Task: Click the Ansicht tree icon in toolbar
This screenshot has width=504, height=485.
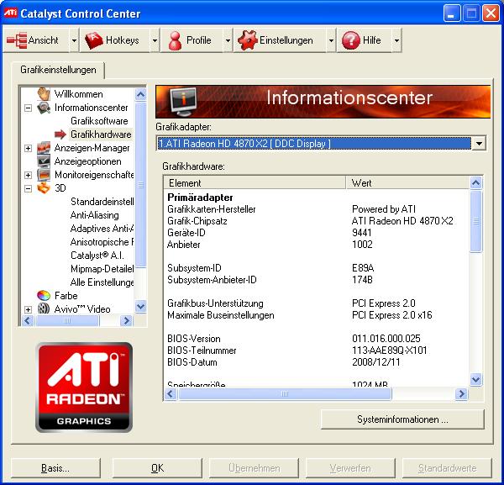Action: tap(17, 40)
